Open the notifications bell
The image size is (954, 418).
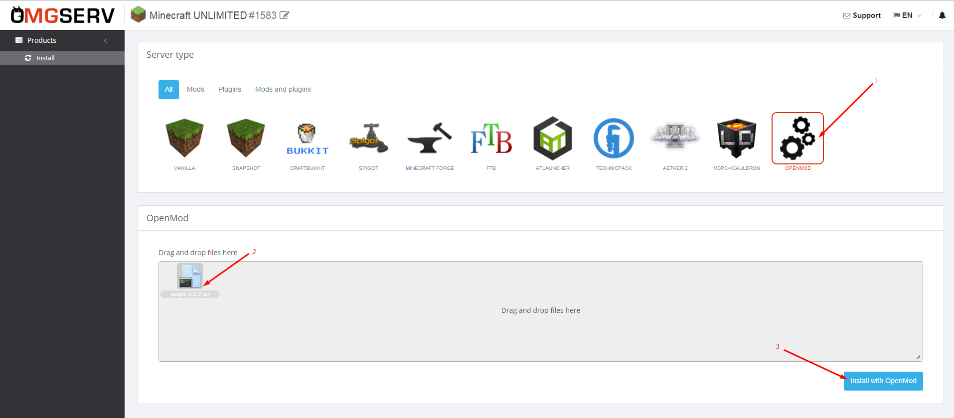942,15
